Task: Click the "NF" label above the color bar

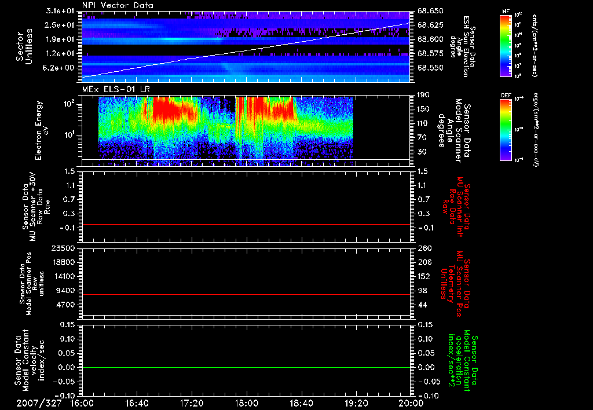Action: [506, 12]
